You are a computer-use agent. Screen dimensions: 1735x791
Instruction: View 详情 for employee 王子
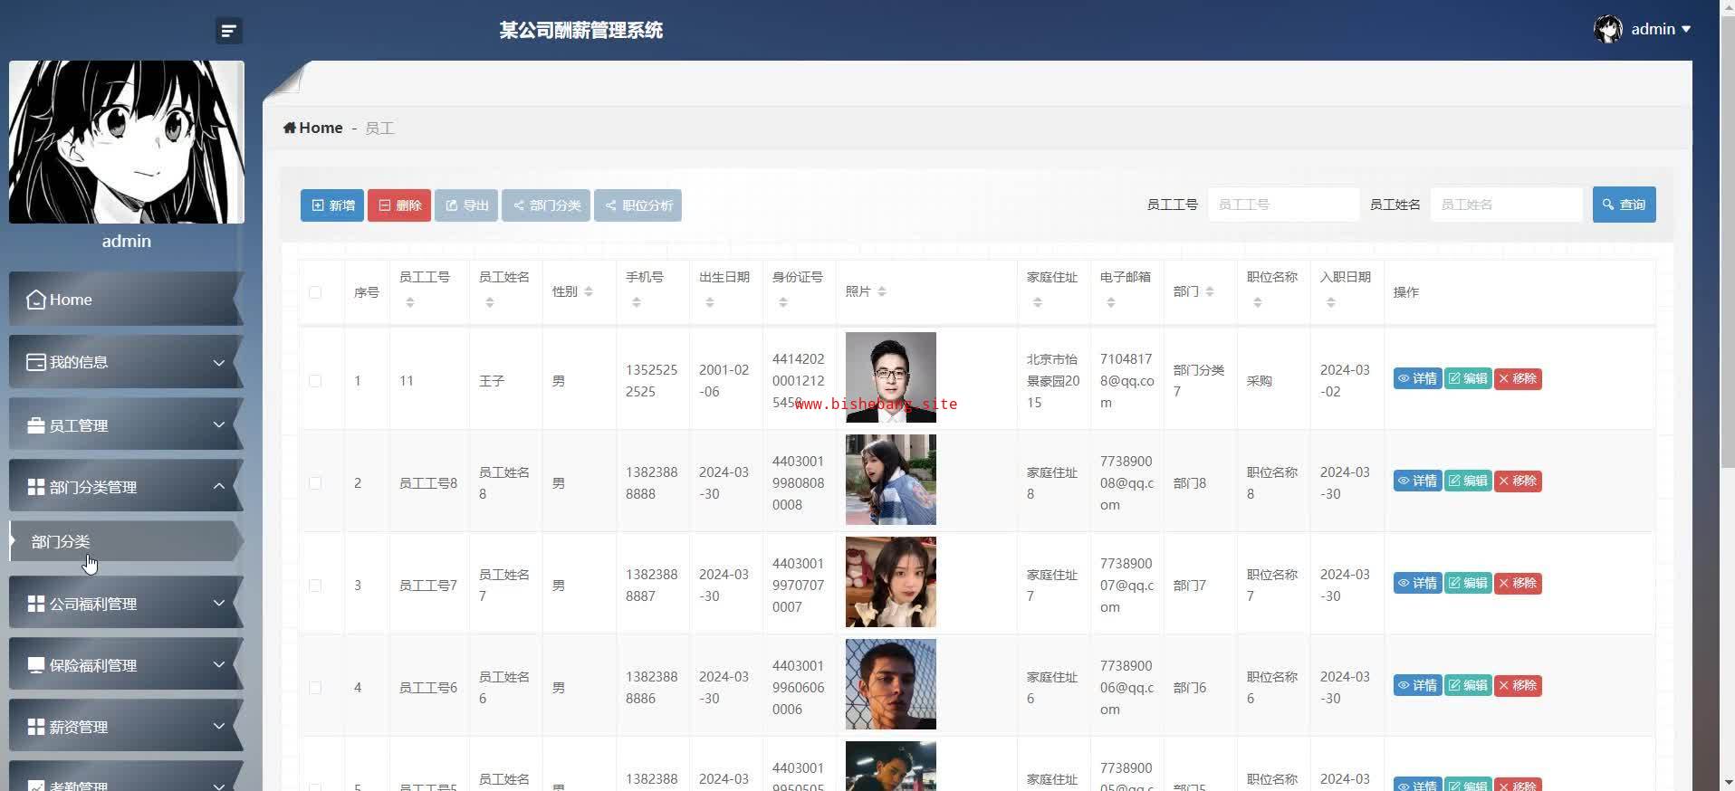click(1417, 379)
